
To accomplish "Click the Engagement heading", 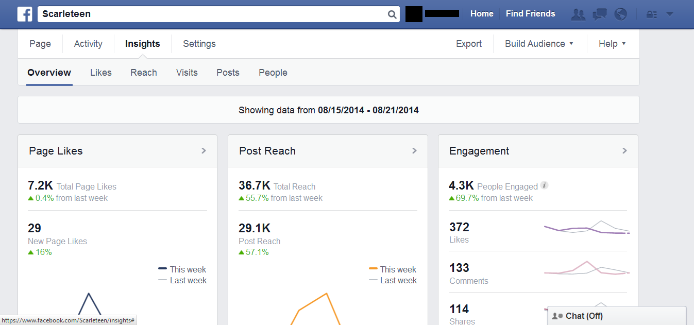I will click(x=479, y=151).
